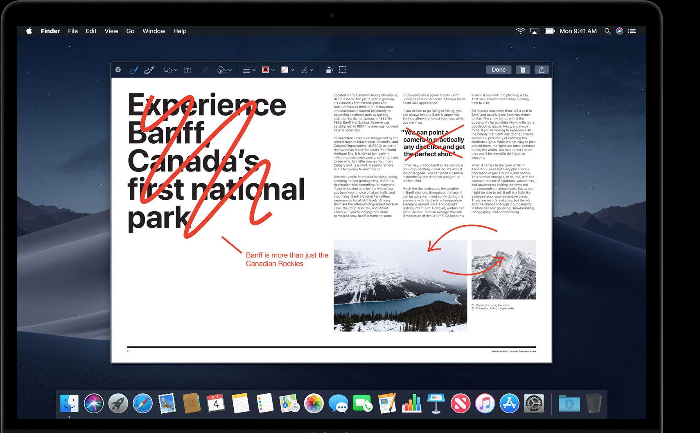Screen dimensions: 700x433
Task: Open the Notes app in Dock
Action: pyautogui.click(x=240, y=404)
